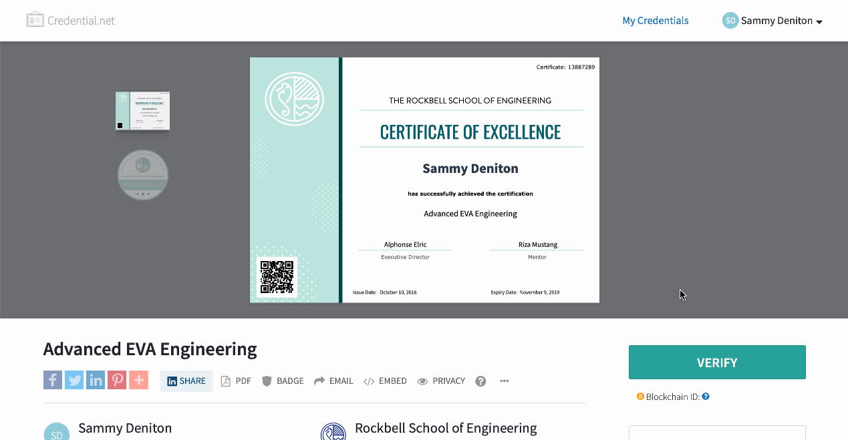Download the credential as PDF
Screen dimensions: 848x440
pyautogui.click(x=236, y=381)
